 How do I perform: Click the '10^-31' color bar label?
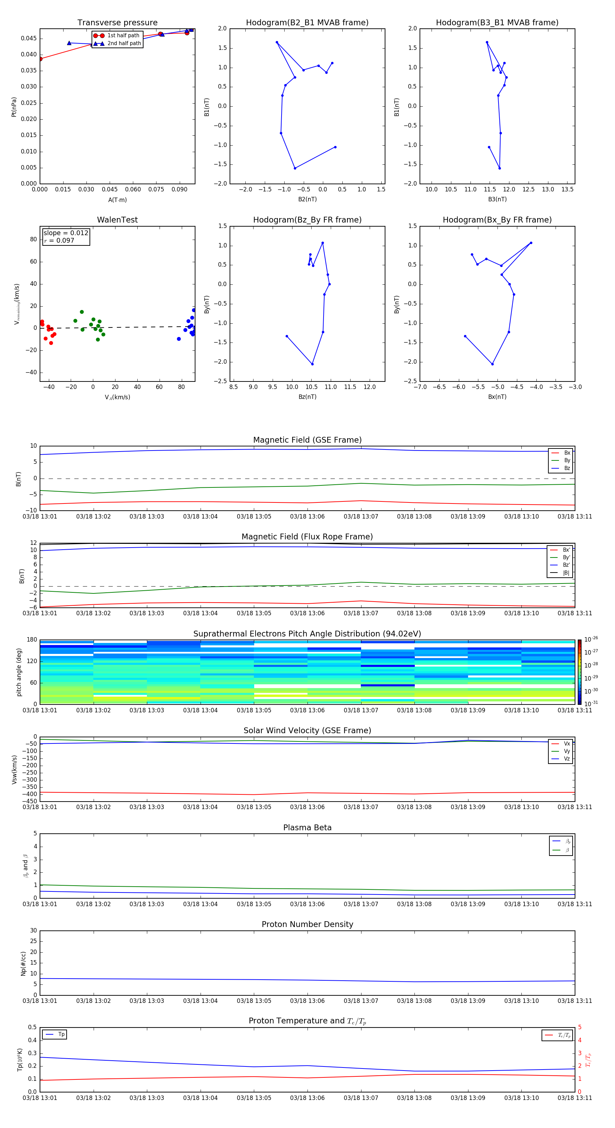click(590, 704)
